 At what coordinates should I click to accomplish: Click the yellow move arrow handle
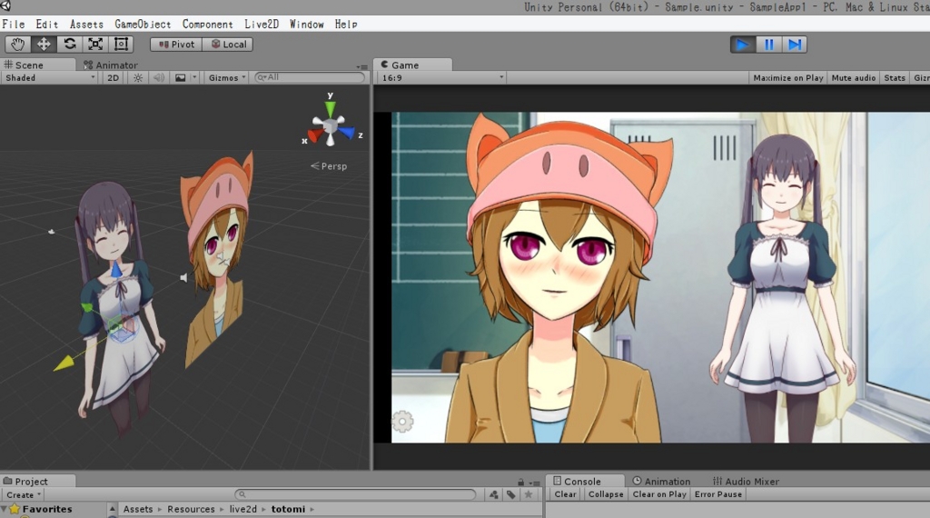64,363
